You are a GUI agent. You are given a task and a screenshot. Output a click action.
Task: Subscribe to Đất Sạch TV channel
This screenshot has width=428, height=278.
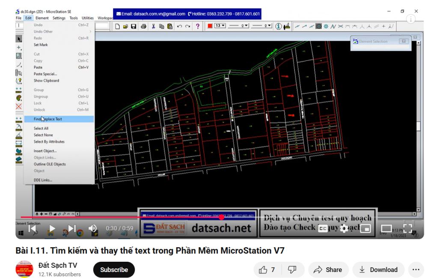[114, 270]
